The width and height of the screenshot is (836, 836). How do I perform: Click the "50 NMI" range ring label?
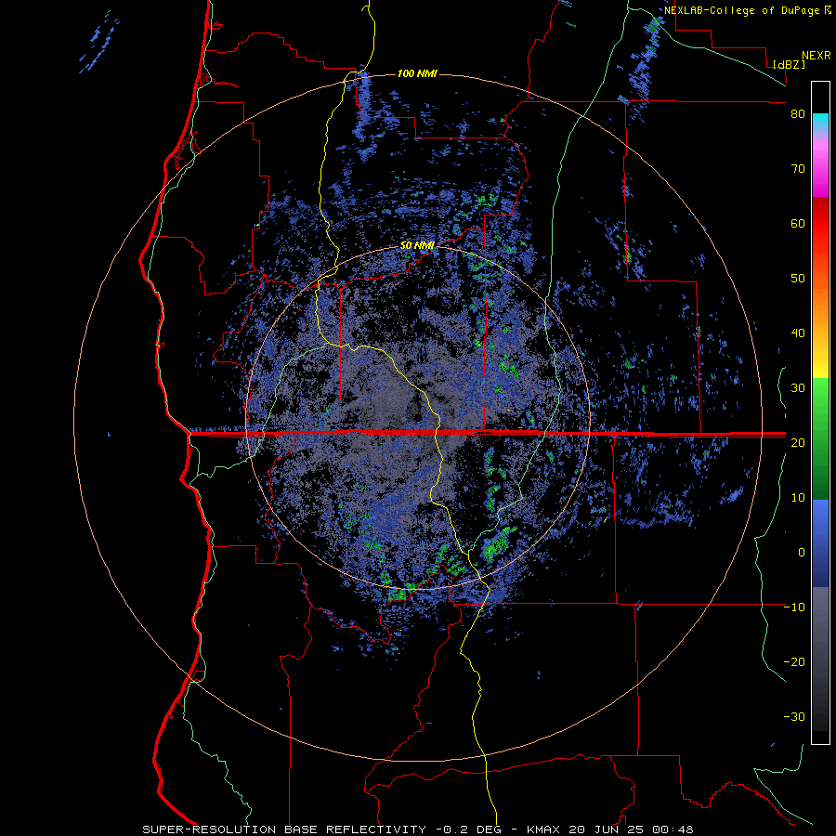point(417,246)
